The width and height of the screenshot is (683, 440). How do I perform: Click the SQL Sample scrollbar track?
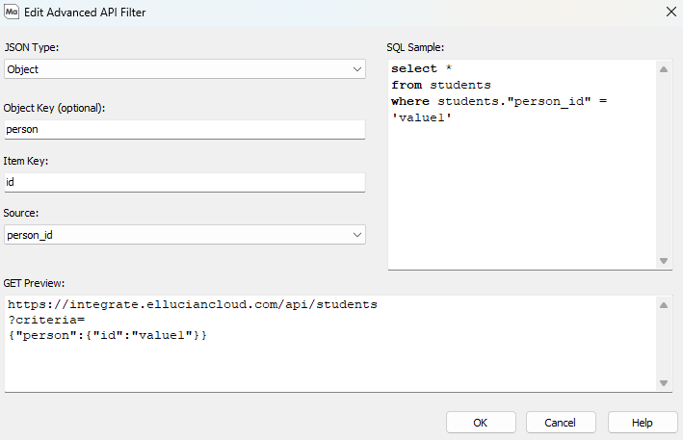point(664,164)
